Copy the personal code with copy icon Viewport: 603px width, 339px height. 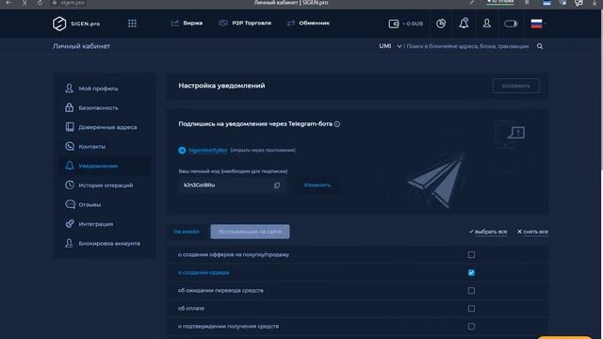[277, 186]
